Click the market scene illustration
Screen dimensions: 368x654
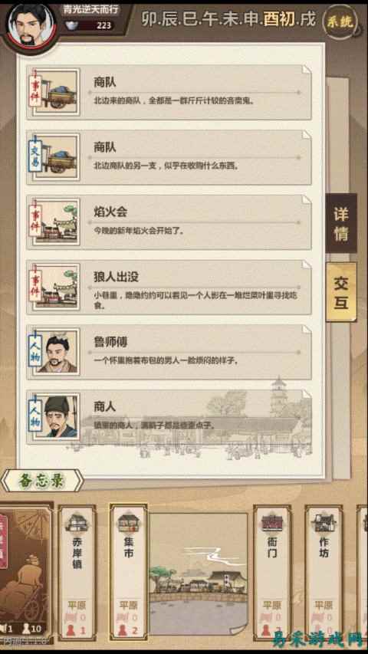(199, 574)
